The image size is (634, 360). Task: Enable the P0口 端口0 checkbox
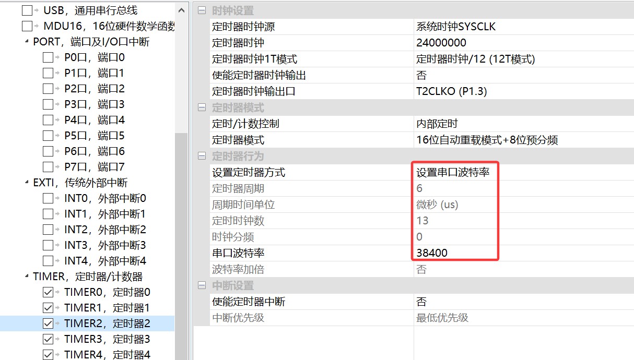[48, 57]
